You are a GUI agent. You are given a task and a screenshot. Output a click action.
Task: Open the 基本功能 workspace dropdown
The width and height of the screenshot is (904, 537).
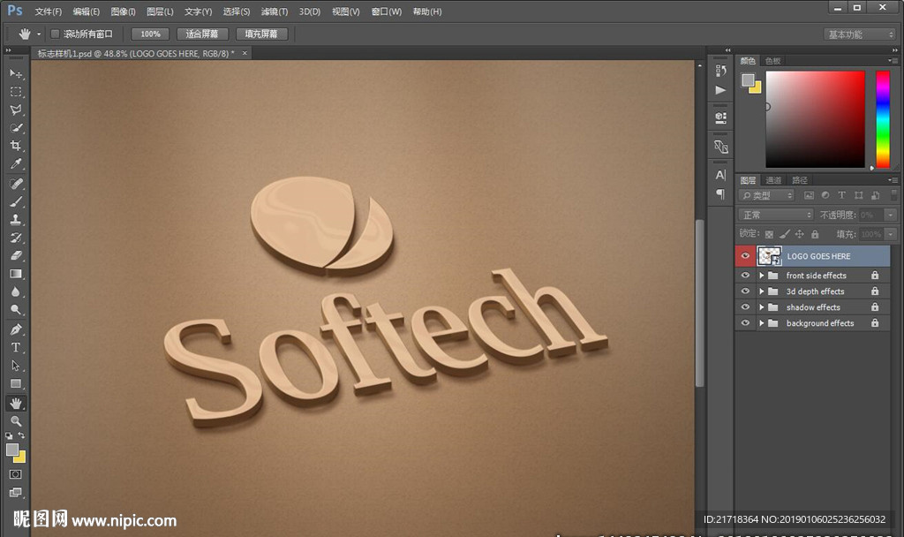pyautogui.click(x=860, y=34)
